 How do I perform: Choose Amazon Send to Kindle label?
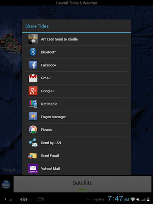59,39
